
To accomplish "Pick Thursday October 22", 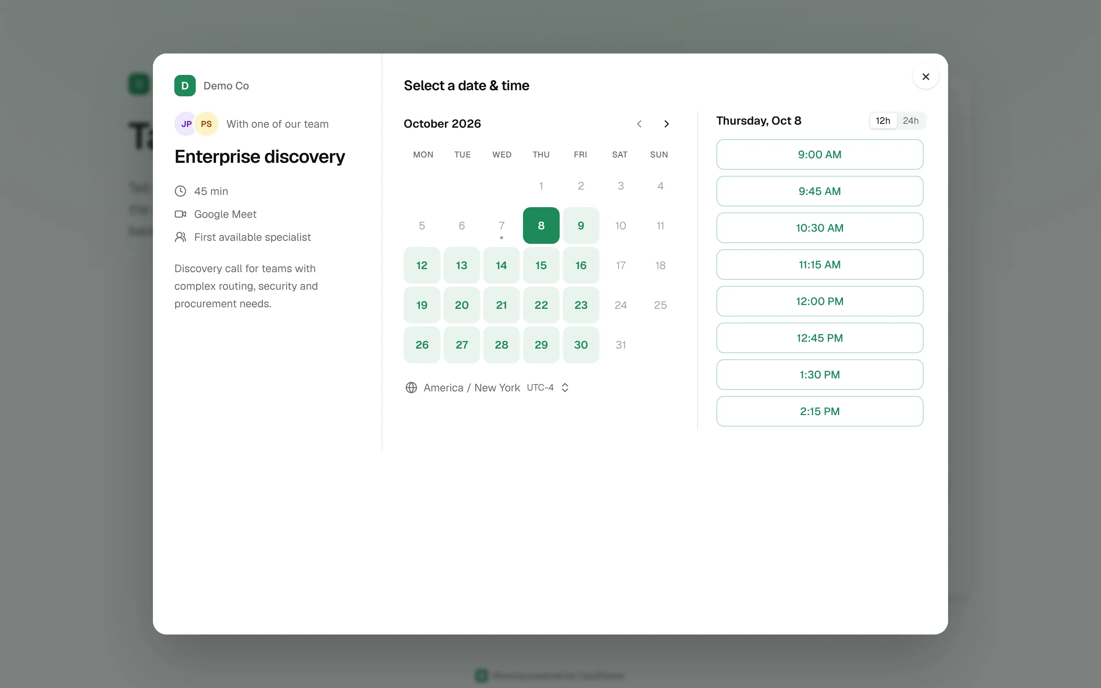I will [x=541, y=305].
